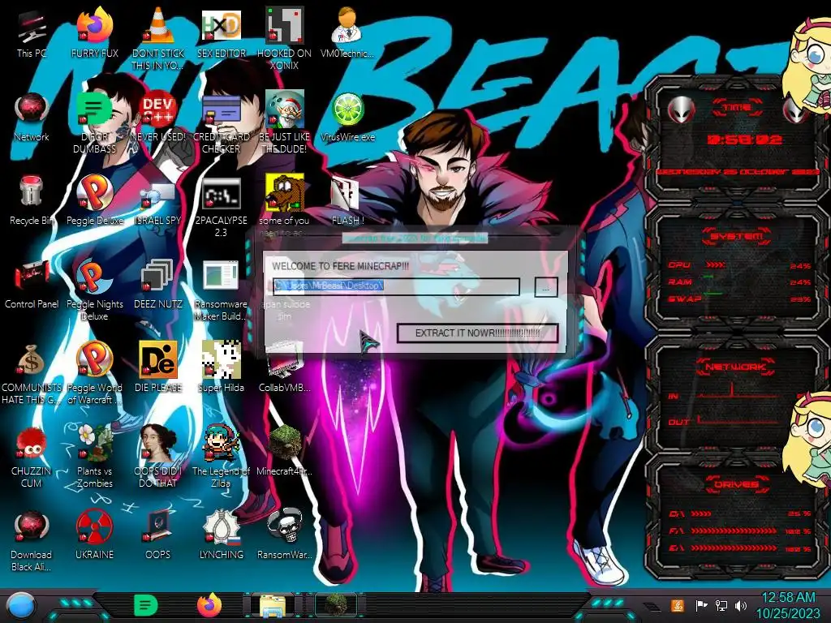
Task: Select the VM0Technic... doctor icon
Action: point(347,25)
